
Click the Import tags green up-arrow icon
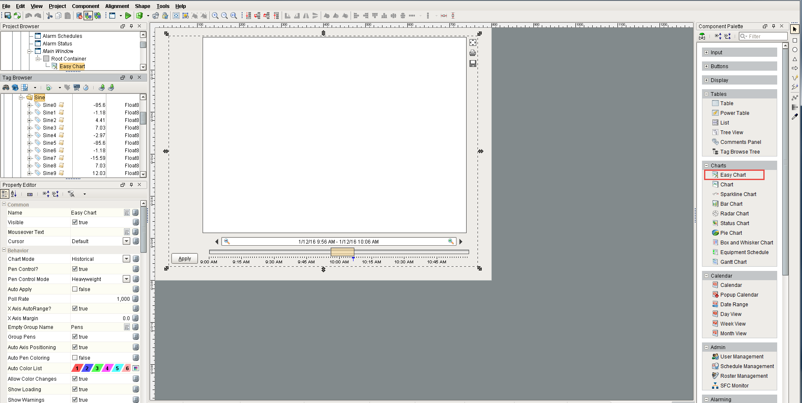coord(102,87)
